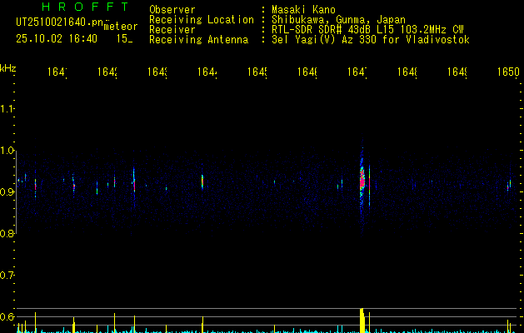Viewport: 524px width, 333px height.
Task: Click the 'Observer' field label
Action: [x=172, y=10]
